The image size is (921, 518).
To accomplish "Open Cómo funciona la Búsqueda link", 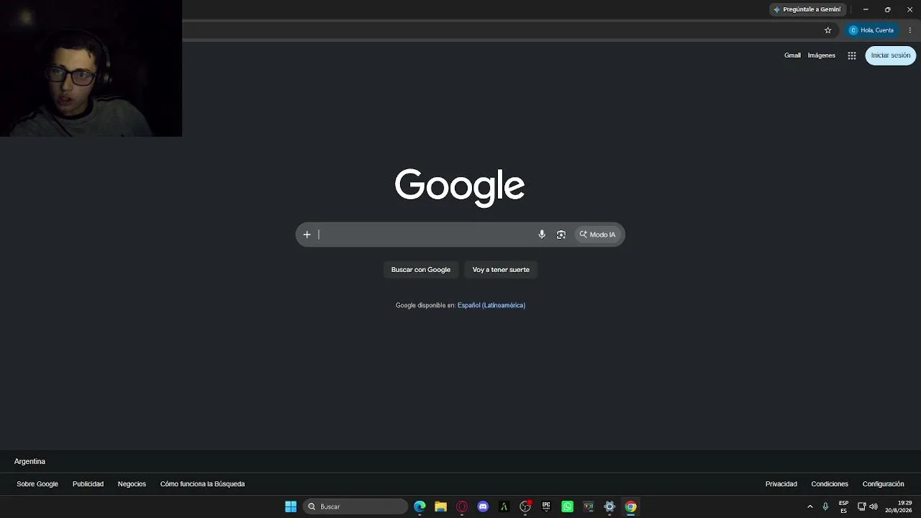I will click(202, 484).
